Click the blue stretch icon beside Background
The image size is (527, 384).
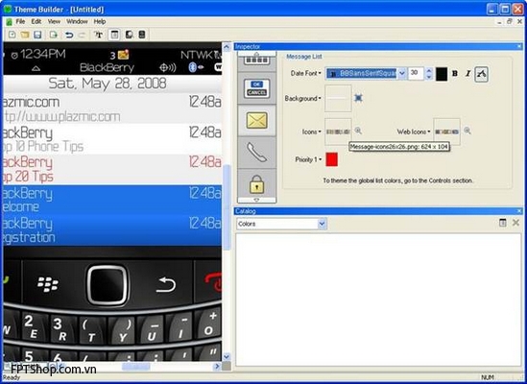point(359,98)
